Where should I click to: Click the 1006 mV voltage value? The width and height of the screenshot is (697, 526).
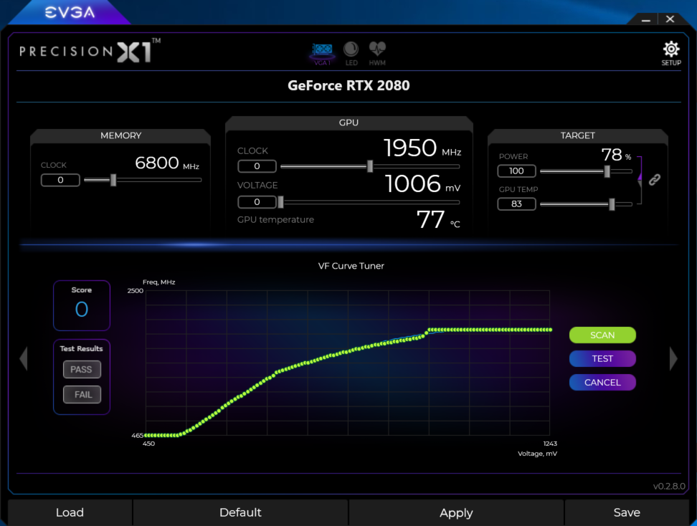click(x=423, y=184)
